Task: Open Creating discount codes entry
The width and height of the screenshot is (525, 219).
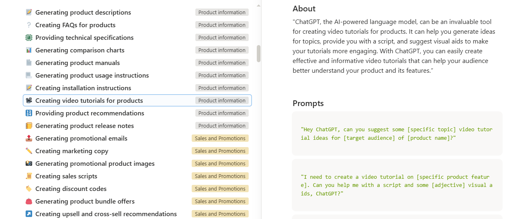Action: tap(71, 189)
